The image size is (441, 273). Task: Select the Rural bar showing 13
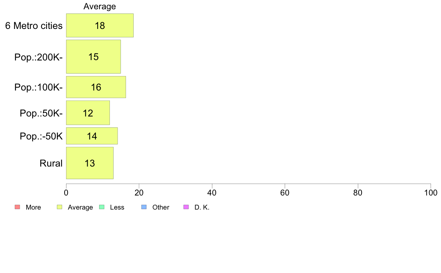pyautogui.click(x=90, y=163)
